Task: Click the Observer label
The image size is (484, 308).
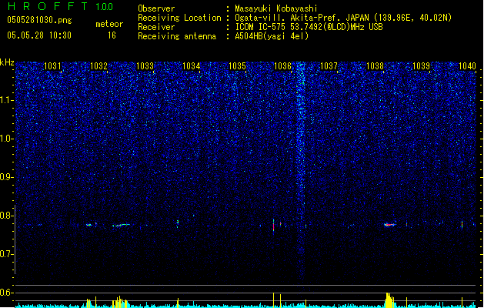Action: 156,8
